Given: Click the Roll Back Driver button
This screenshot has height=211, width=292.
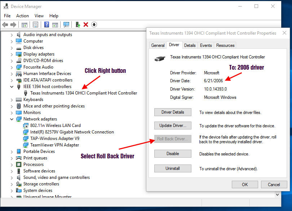Looking at the screenshot, I should [x=173, y=139].
